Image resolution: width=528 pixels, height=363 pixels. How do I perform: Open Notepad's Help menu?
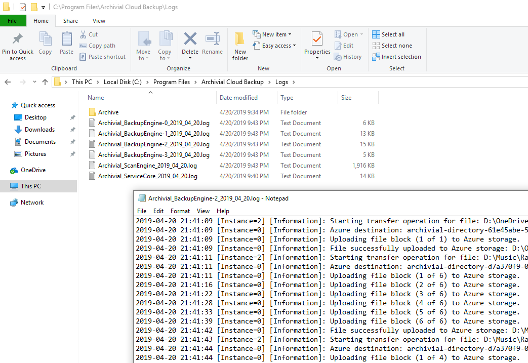(x=223, y=211)
